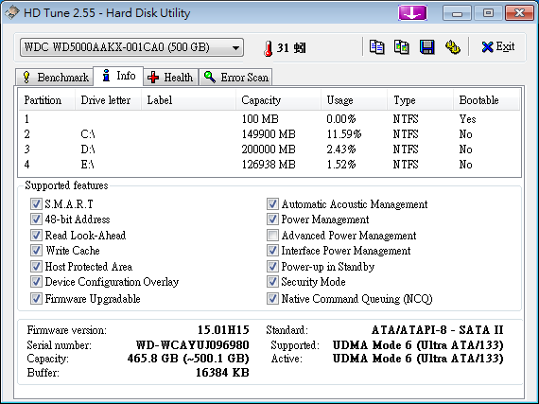Click the 2.43% usage value
Image resolution: width=539 pixels, height=404 pixels.
click(x=341, y=149)
